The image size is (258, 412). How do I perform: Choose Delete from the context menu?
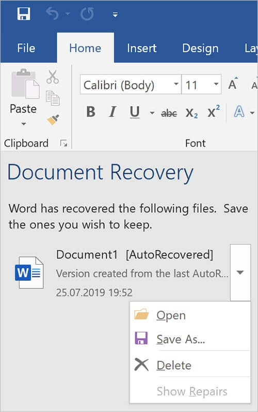coord(190,365)
